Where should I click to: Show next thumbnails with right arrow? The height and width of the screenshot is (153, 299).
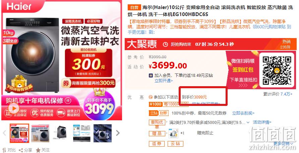pyautogui.click(x=118, y=133)
